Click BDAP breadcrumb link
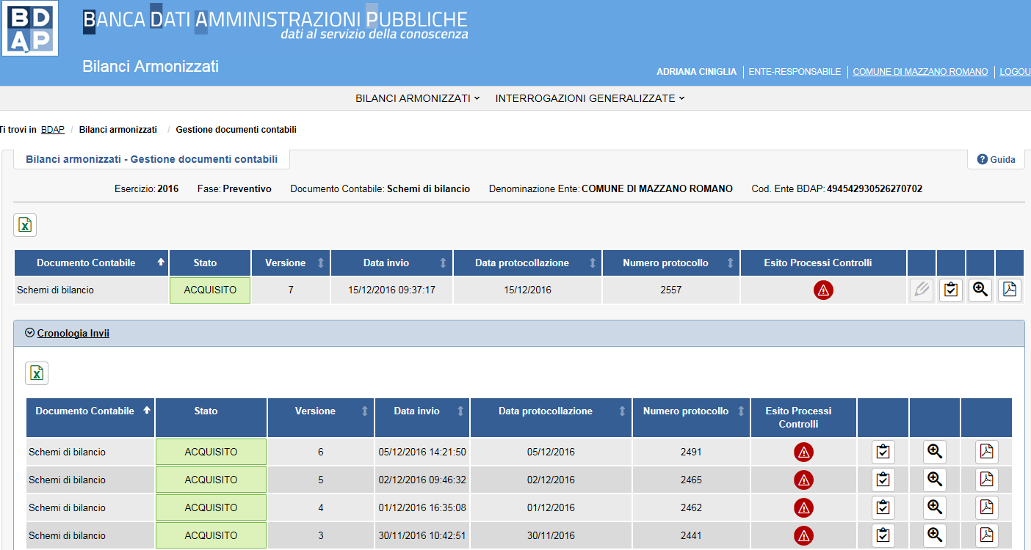The height and width of the screenshot is (550, 1031). (53, 130)
